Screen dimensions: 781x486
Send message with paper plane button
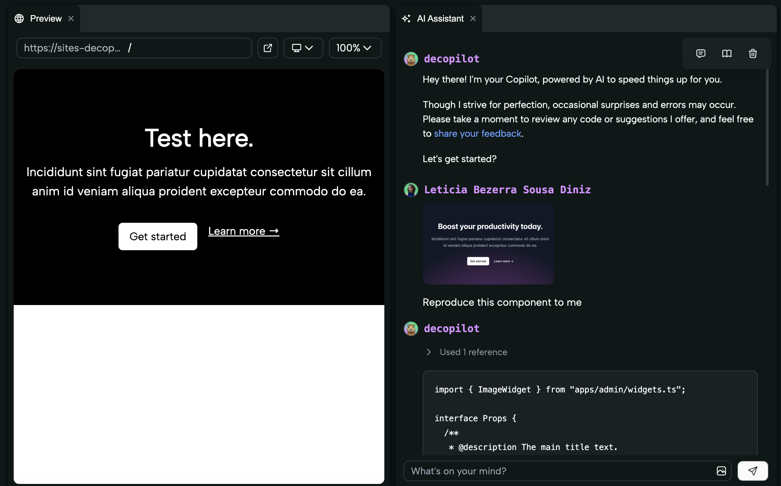coord(753,471)
